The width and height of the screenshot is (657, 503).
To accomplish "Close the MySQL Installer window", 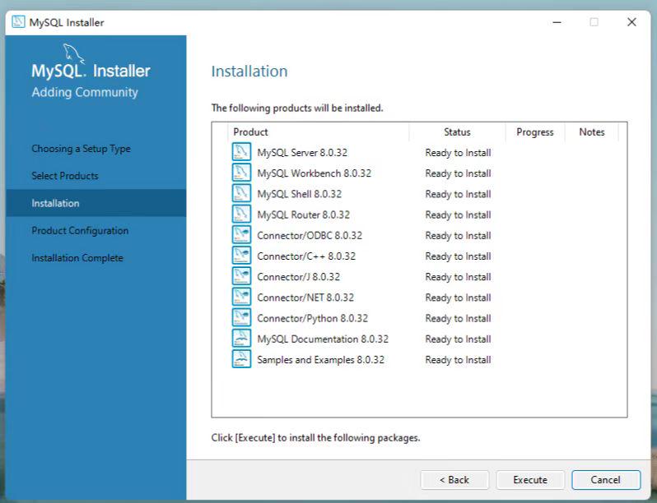I will [x=631, y=22].
